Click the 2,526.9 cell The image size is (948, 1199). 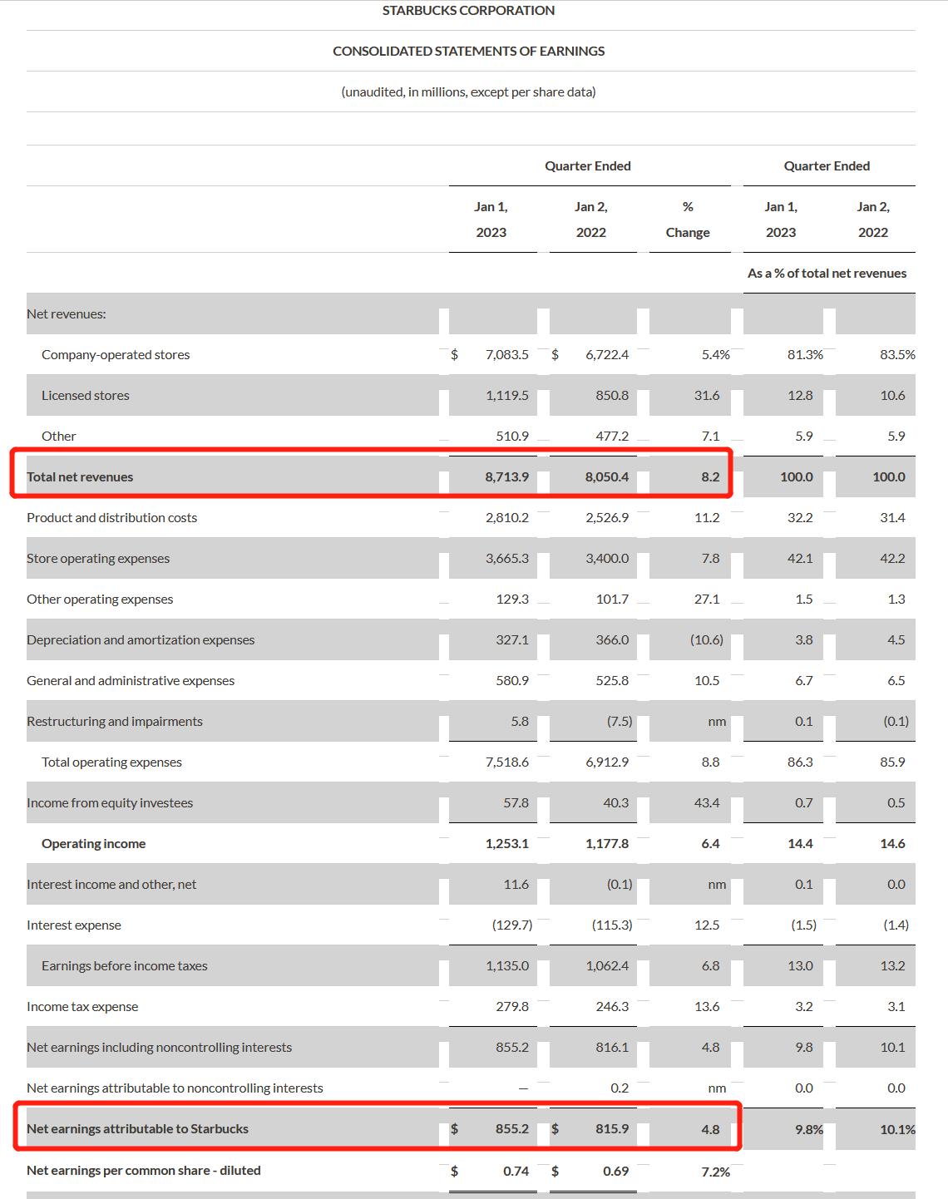point(607,518)
